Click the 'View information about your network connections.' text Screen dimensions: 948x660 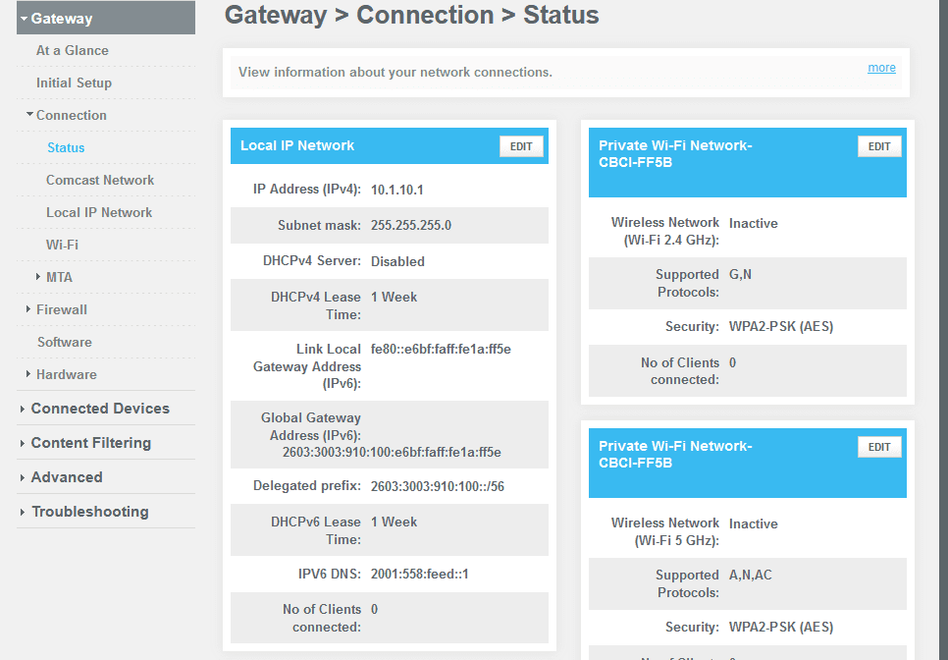coord(395,72)
